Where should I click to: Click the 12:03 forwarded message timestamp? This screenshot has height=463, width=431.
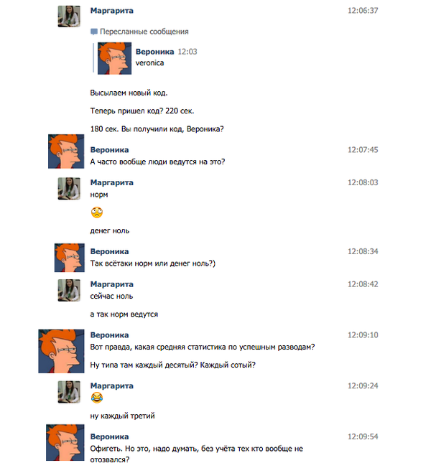tap(187, 52)
